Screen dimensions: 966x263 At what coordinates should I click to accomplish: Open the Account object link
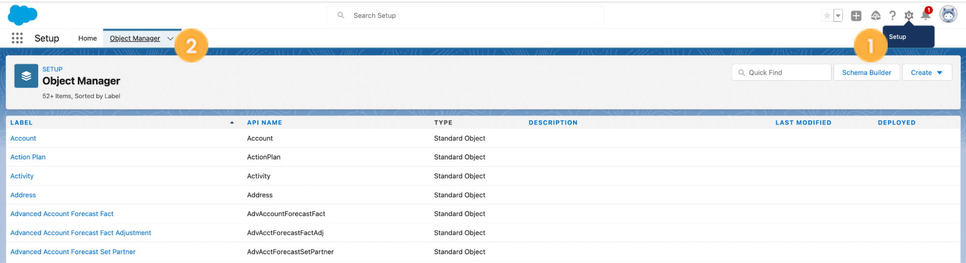pyautogui.click(x=23, y=138)
